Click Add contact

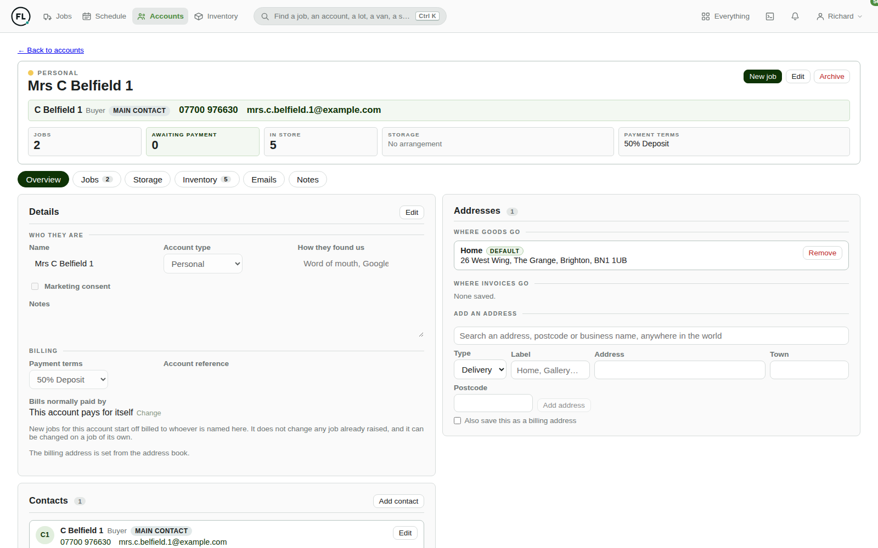coord(398,501)
